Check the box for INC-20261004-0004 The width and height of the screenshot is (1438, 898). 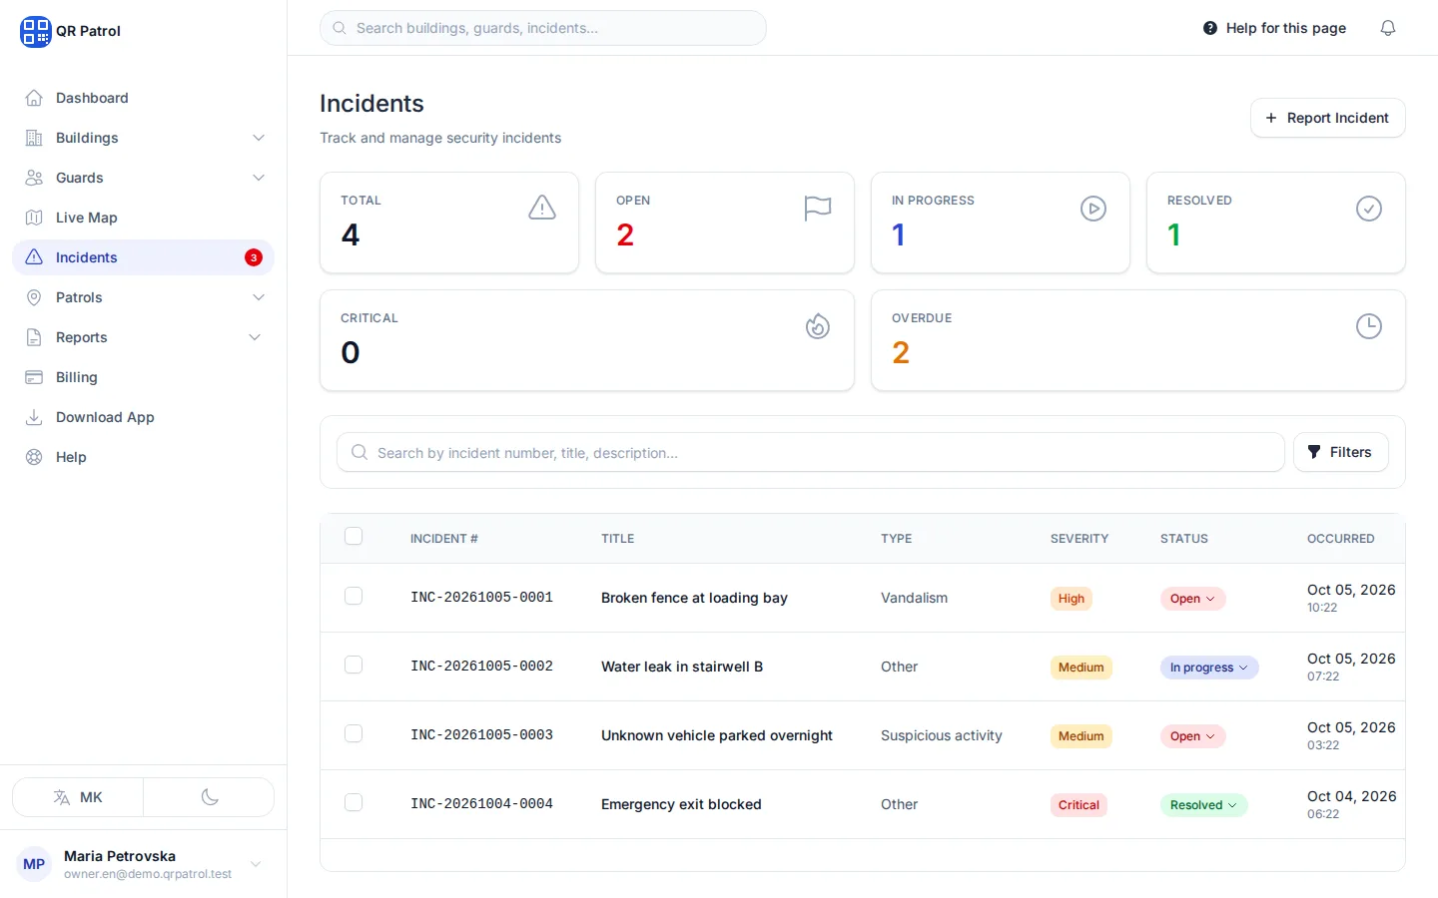354,802
